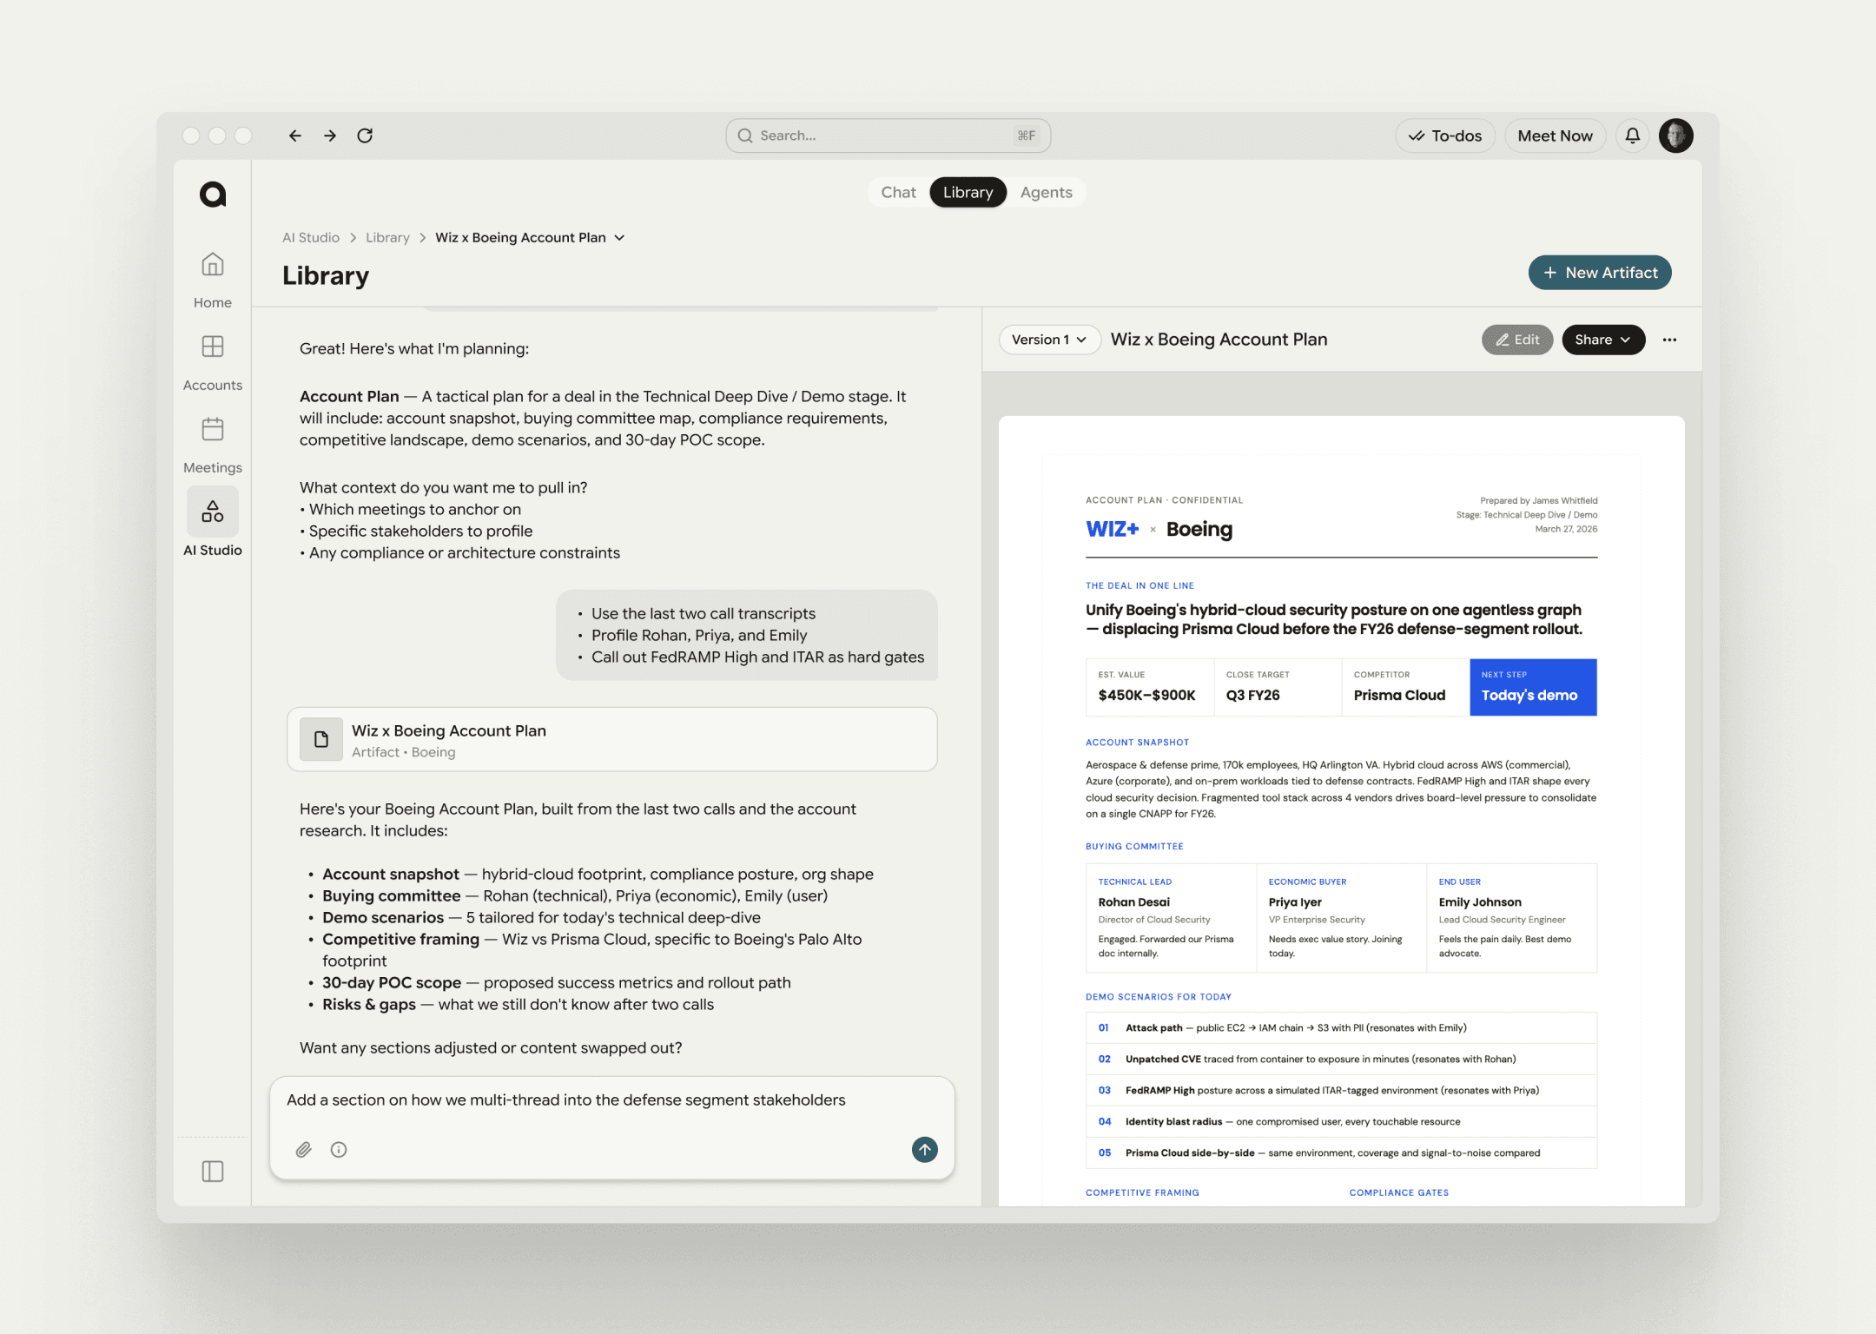Click the info icon in the composer
The height and width of the screenshot is (1334, 1876).
click(339, 1150)
